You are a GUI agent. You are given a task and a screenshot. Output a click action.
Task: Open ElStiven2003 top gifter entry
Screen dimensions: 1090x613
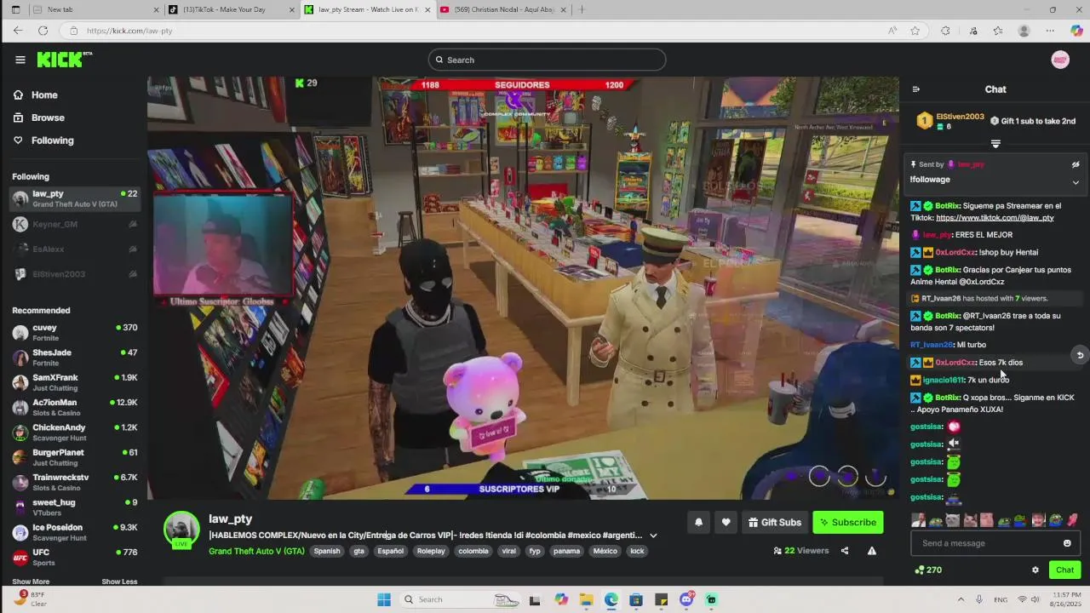coord(949,121)
